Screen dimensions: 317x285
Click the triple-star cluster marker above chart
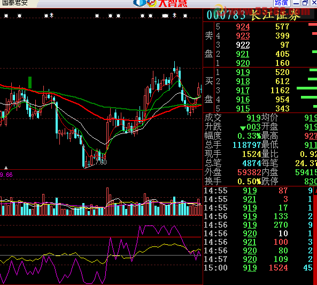pyautogui.click(x=165, y=16)
